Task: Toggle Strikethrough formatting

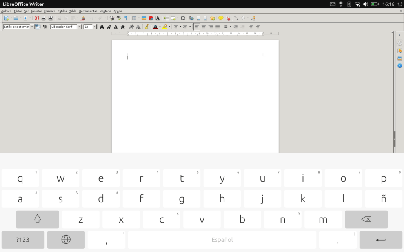Action: click(123, 27)
